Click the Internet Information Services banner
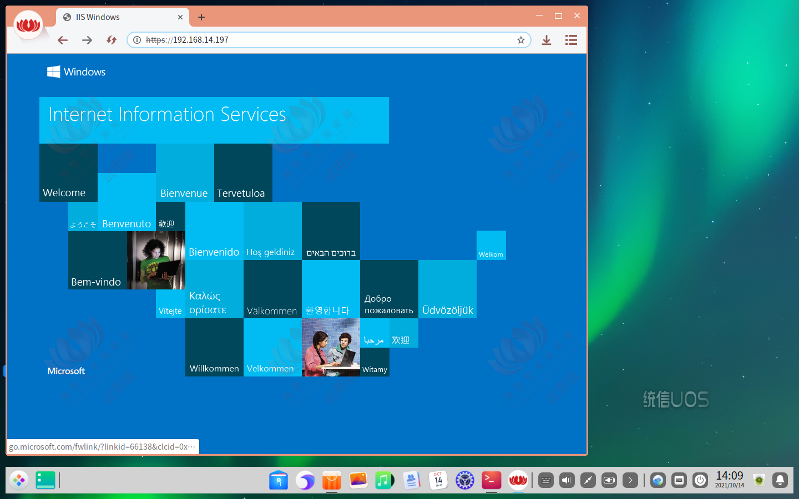799x499 pixels. (214, 120)
